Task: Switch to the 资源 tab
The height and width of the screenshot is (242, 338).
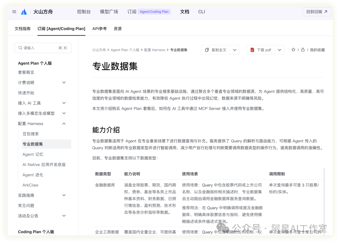Action: click(117, 29)
